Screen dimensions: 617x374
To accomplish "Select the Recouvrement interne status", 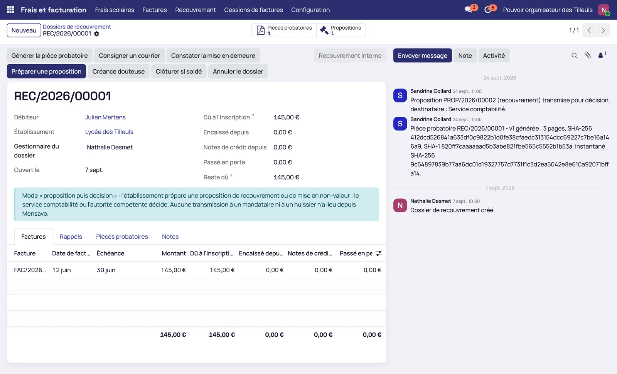I will pyautogui.click(x=350, y=55).
